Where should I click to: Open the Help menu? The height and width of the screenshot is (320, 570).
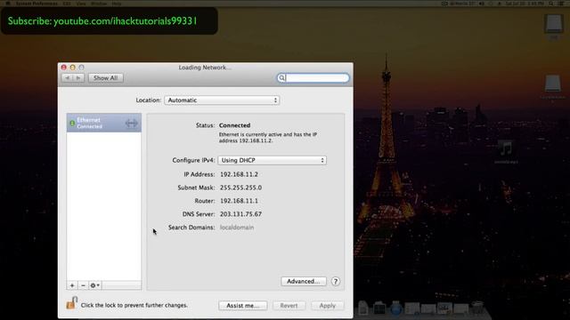pyautogui.click(x=117, y=4)
